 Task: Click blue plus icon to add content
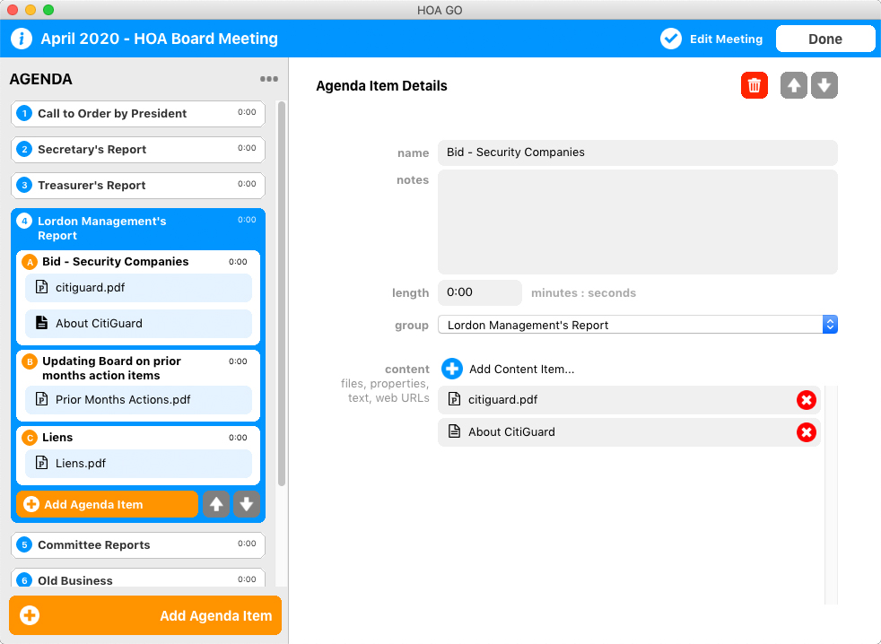[x=452, y=369]
